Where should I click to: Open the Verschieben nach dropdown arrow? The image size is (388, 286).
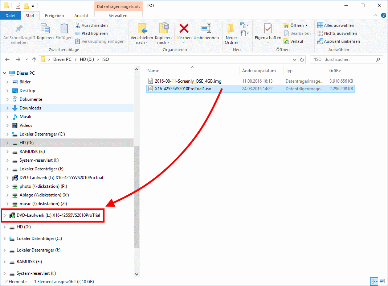pyautogui.click(x=147, y=42)
